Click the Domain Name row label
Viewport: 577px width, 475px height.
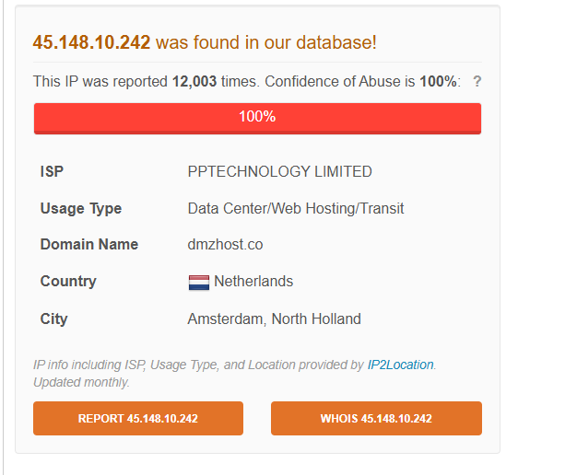[x=88, y=244]
